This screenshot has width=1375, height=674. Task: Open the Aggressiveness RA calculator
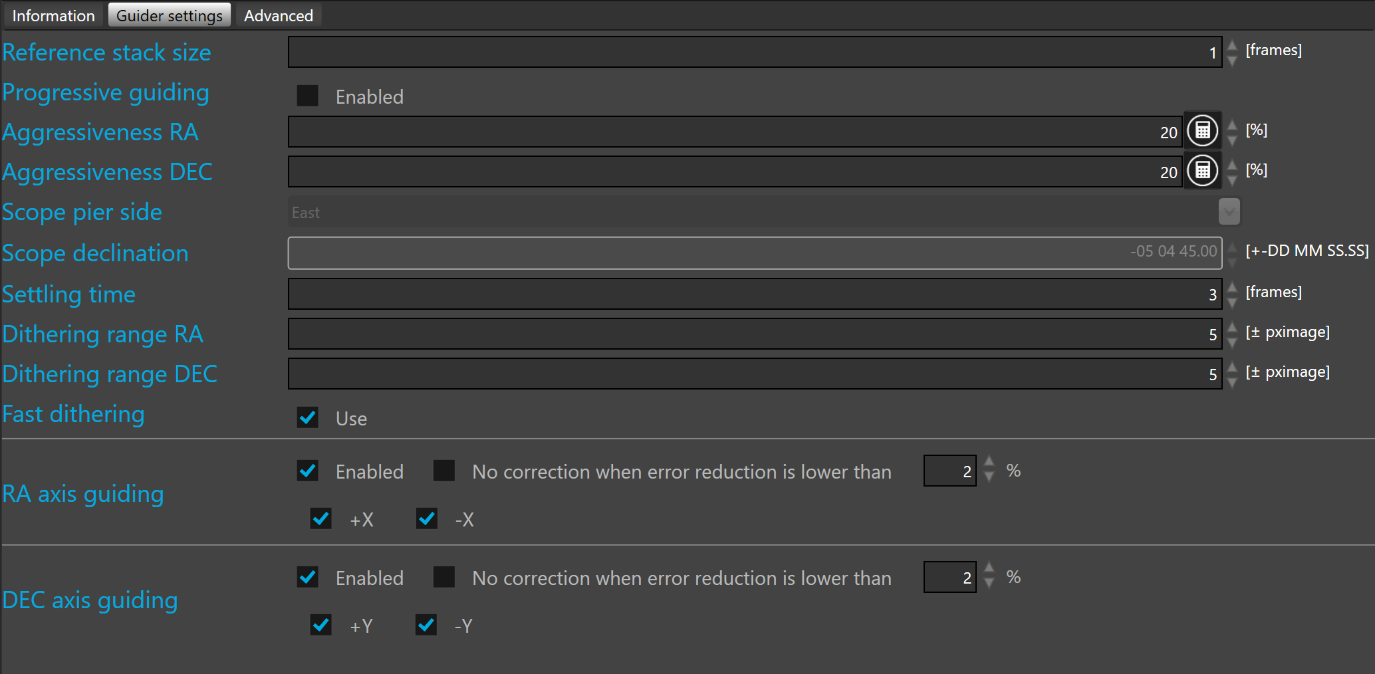pyautogui.click(x=1202, y=131)
